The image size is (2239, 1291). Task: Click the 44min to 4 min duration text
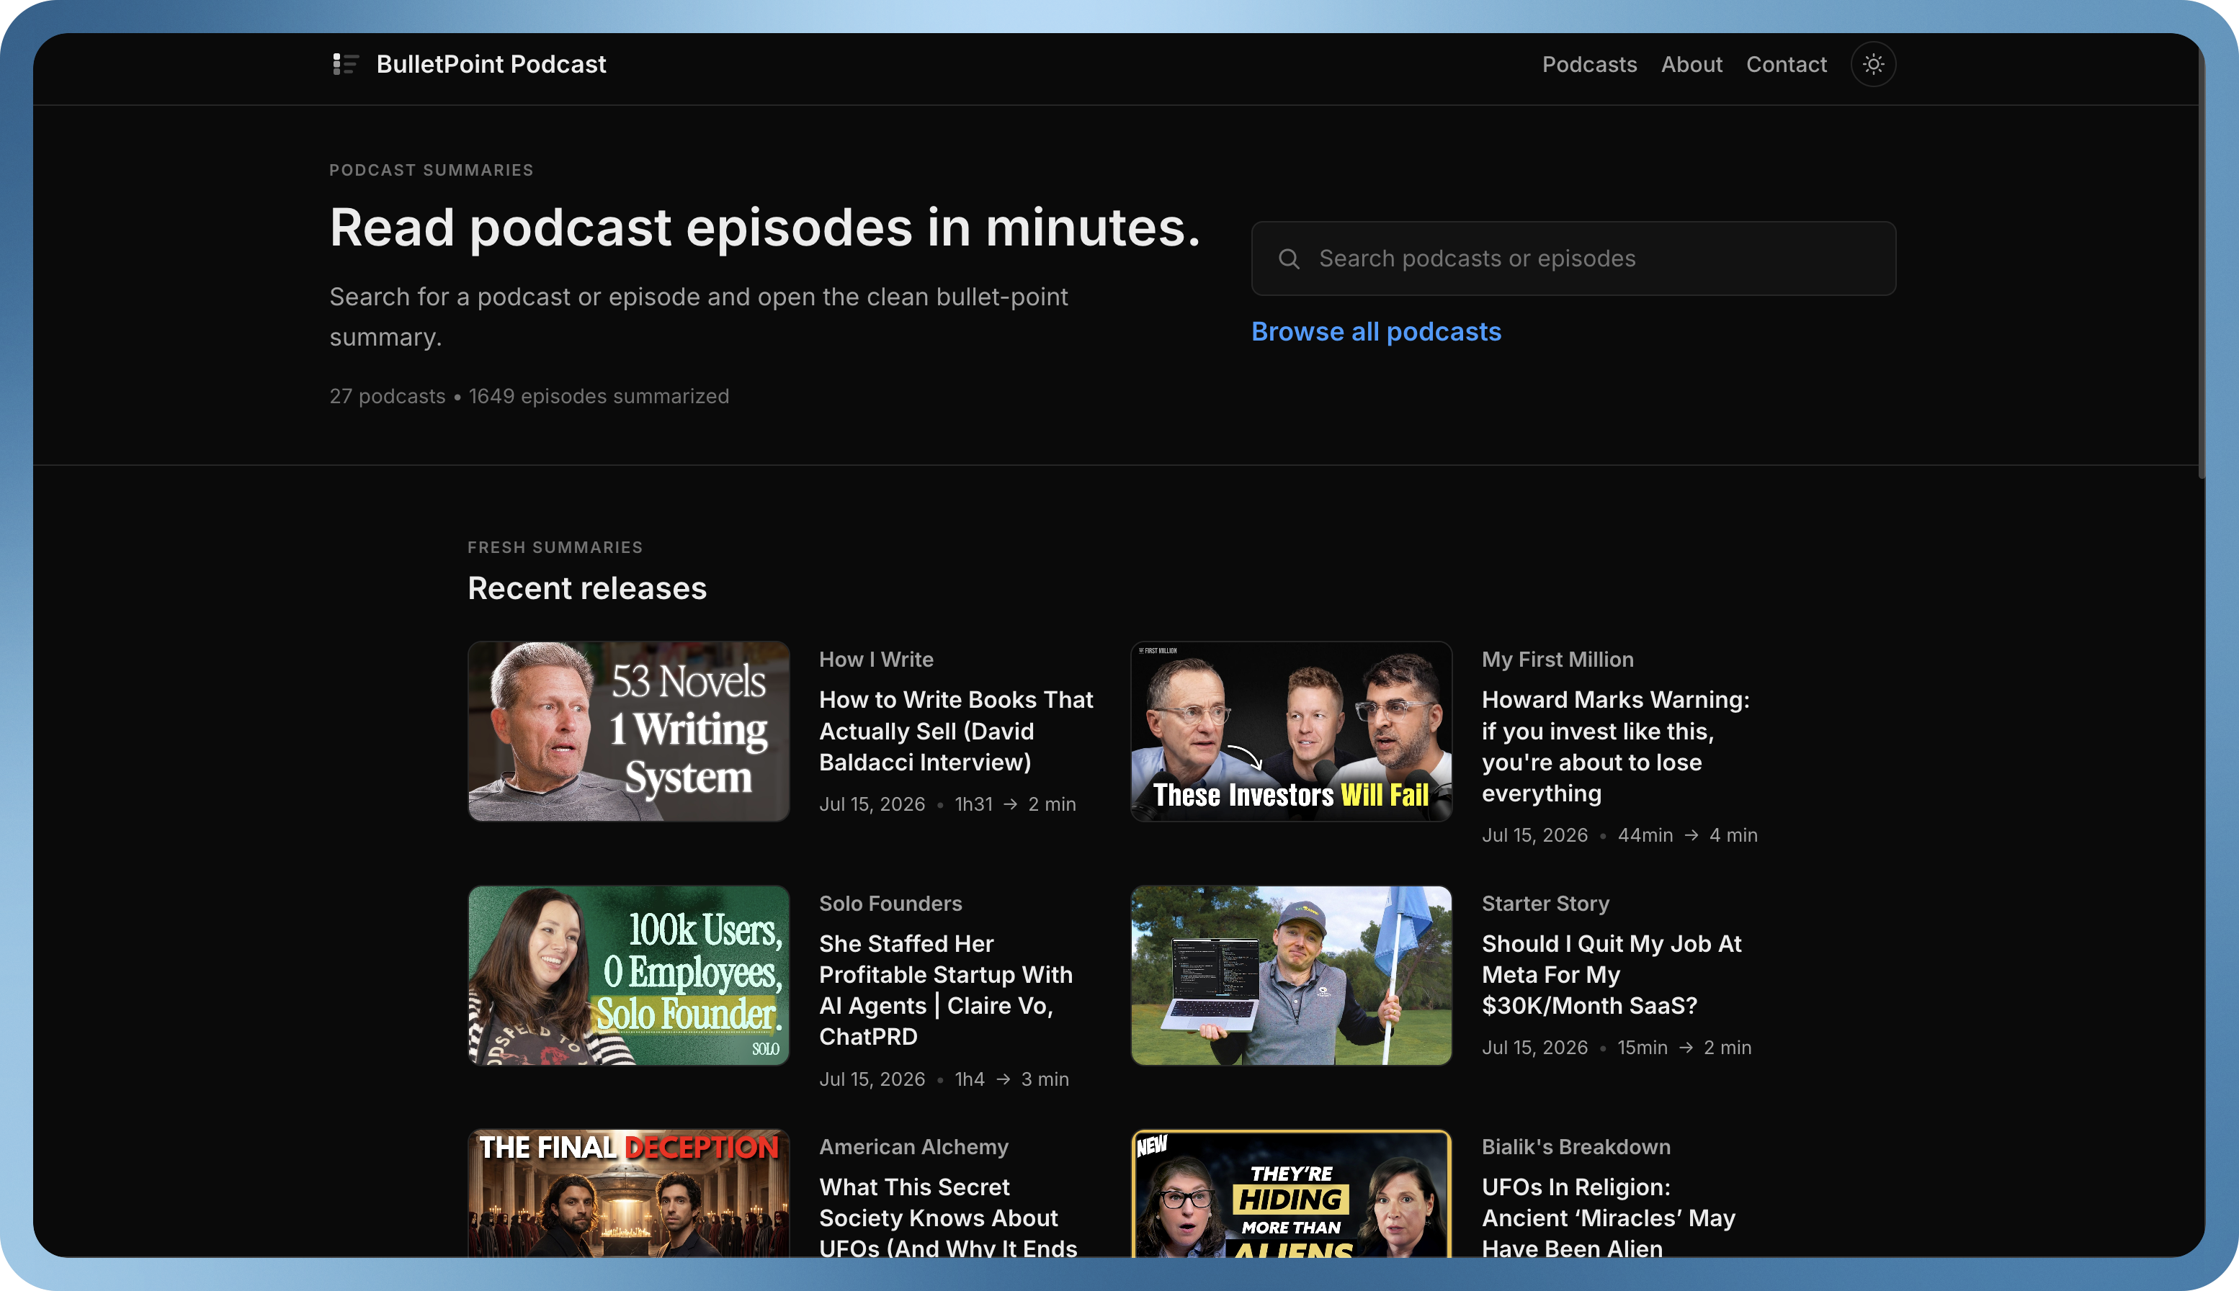pos(1687,835)
